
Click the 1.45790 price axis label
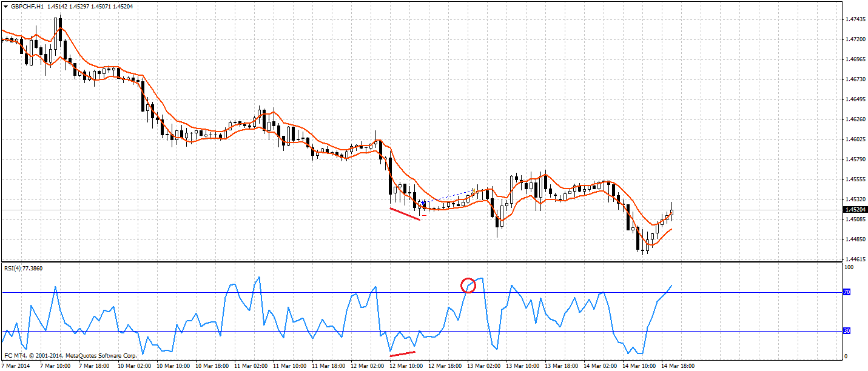click(855, 159)
